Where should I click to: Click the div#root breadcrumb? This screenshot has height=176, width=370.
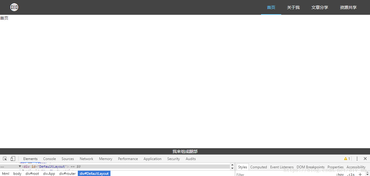(32, 174)
